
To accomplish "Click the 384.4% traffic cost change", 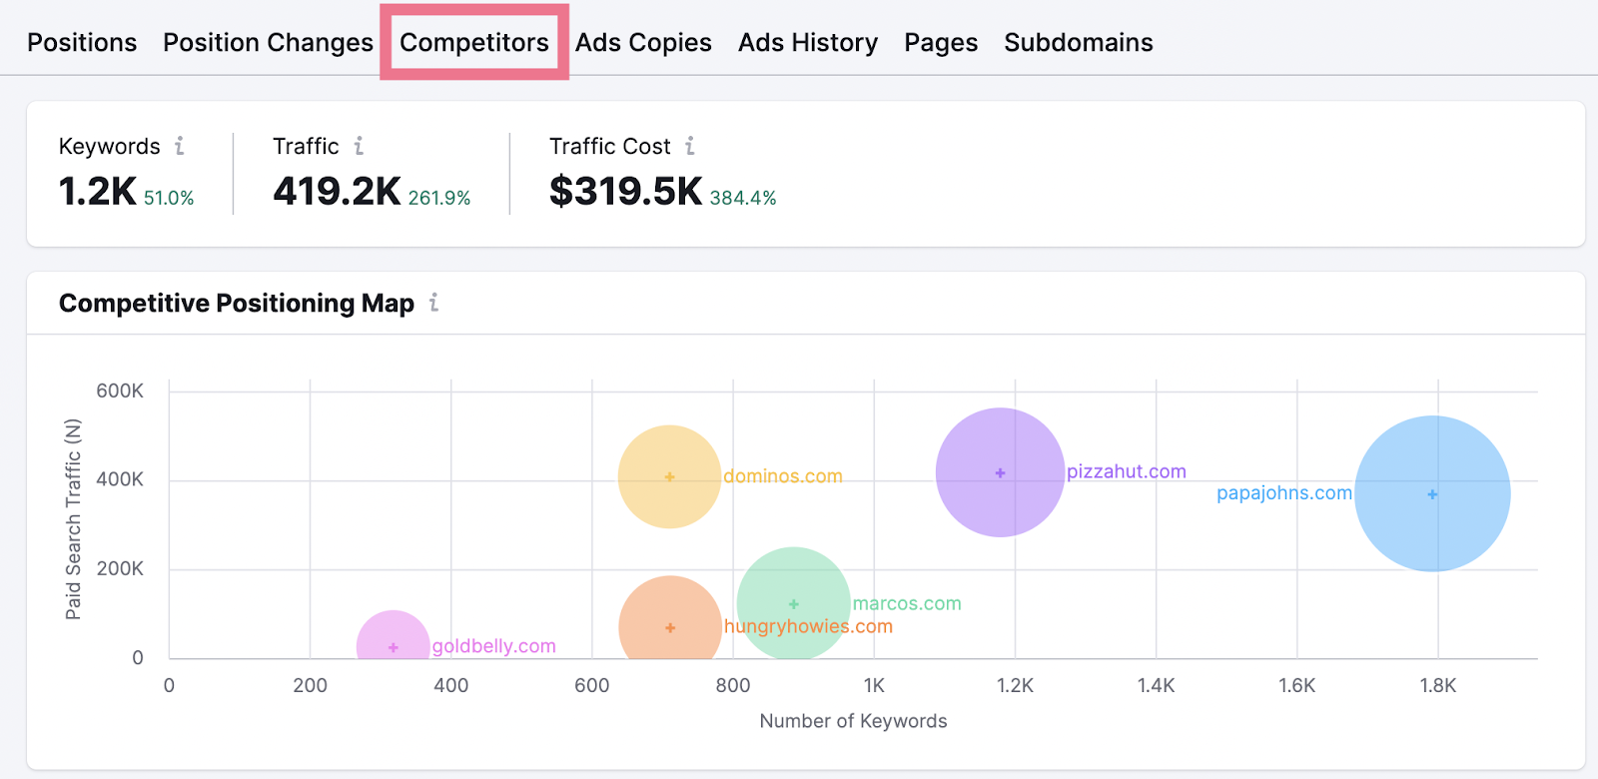I will click(x=743, y=198).
